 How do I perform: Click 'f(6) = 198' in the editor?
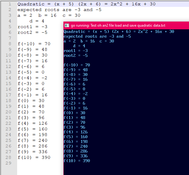(x=32, y=135)
